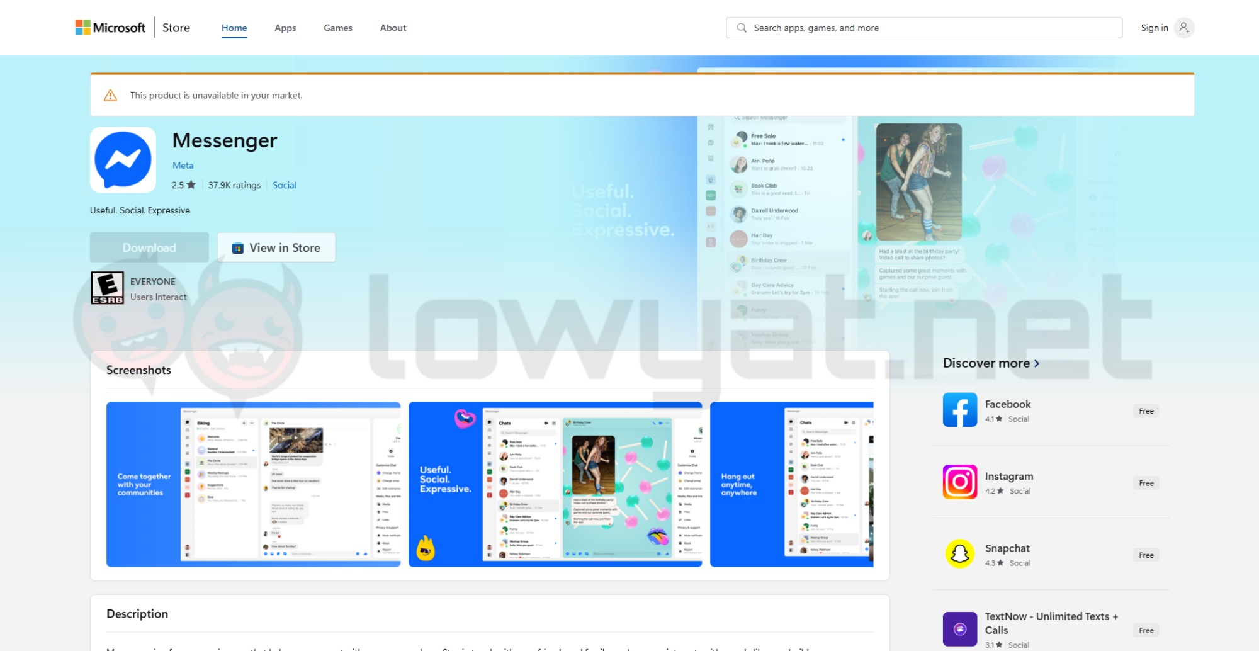Click the Social category link
Screen dimensions: 1259x651
[285, 184]
